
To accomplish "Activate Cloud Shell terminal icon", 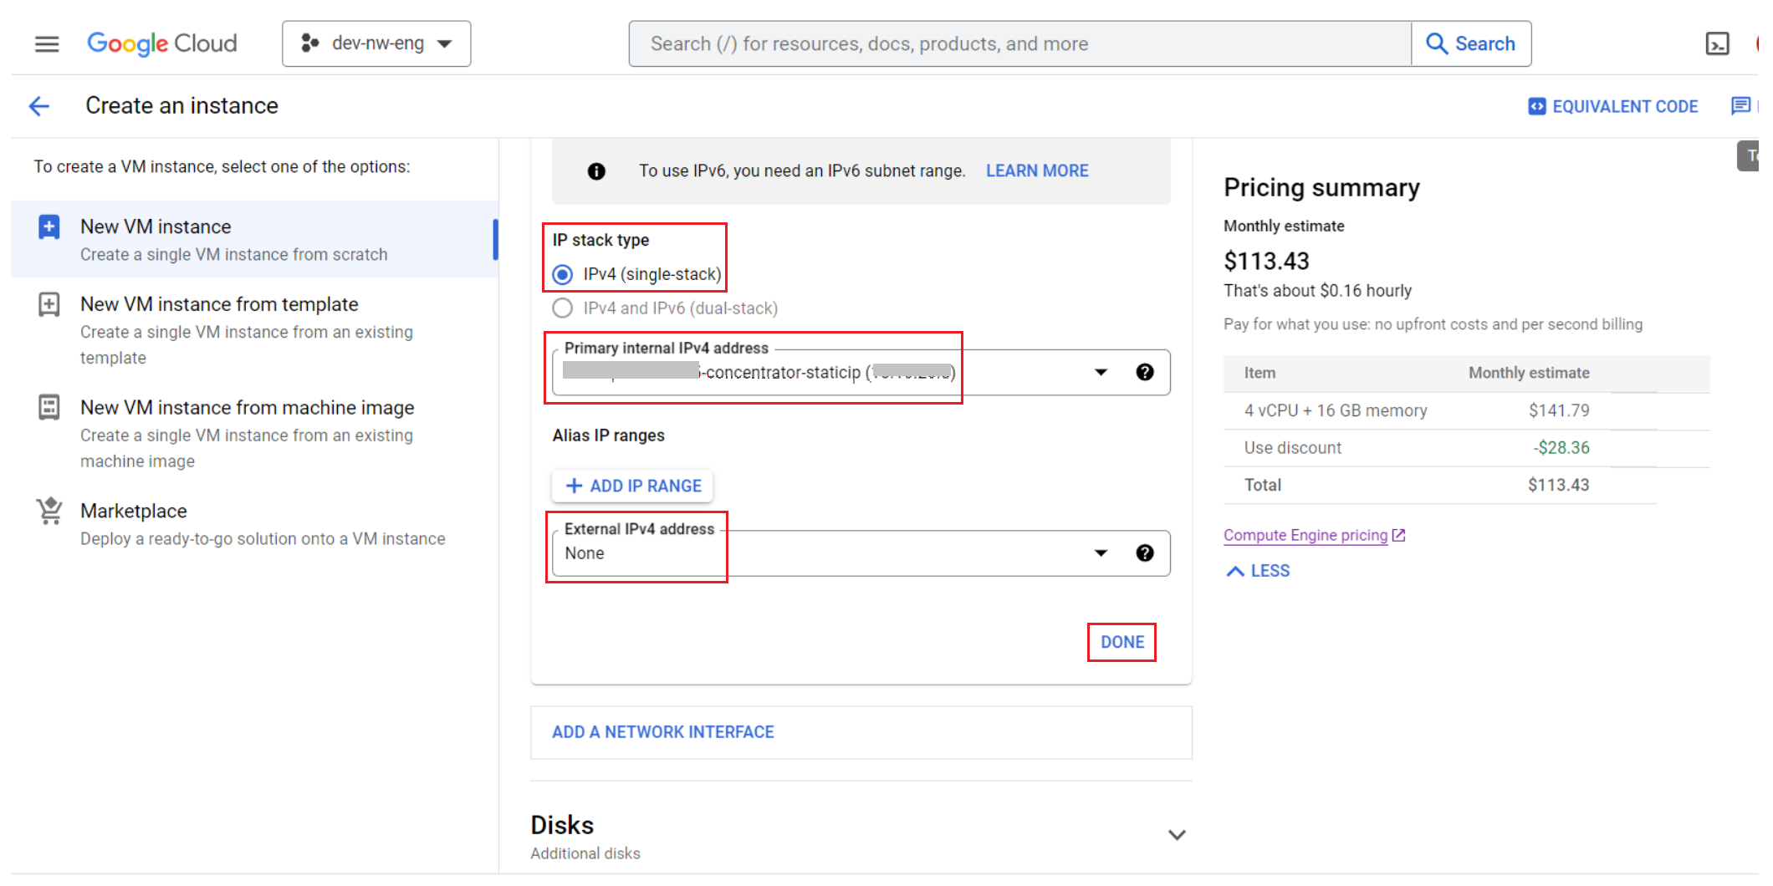I will click(1716, 43).
